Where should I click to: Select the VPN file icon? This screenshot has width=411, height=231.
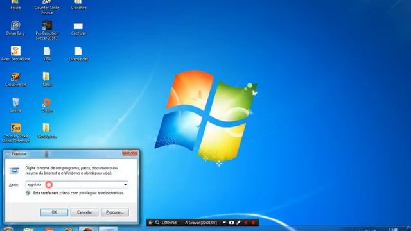click(47, 54)
